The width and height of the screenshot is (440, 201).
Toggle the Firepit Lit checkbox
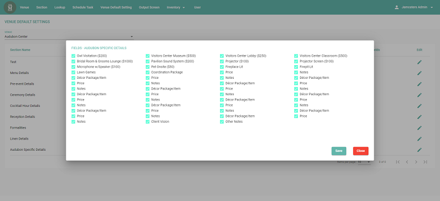point(296,67)
